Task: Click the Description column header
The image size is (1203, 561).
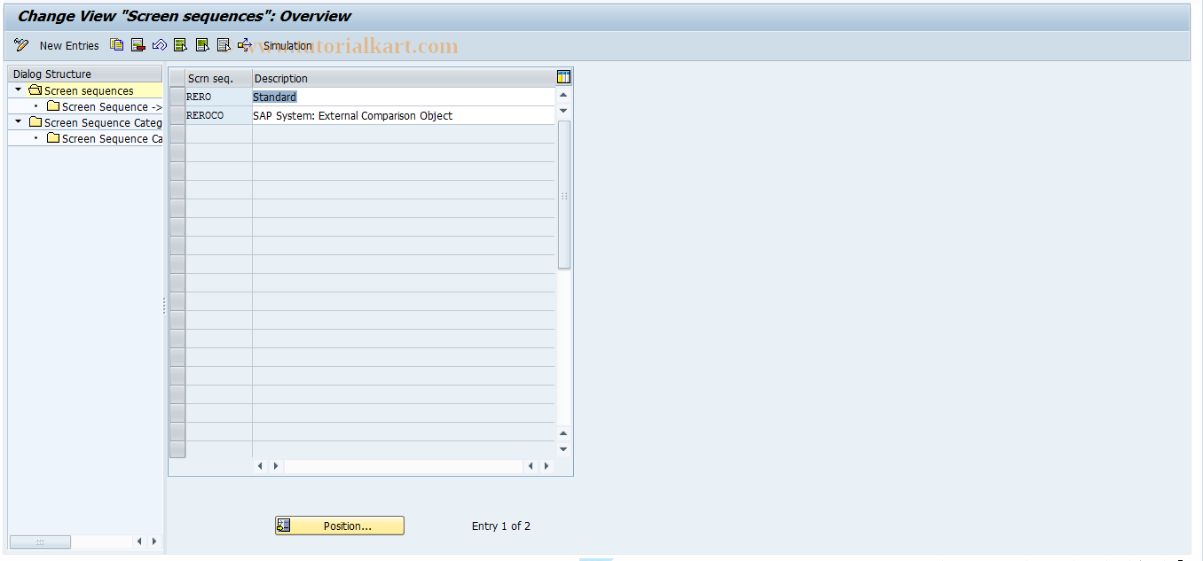Action: pos(404,78)
